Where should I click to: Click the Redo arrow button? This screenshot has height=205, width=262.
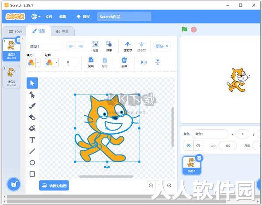click(80, 46)
